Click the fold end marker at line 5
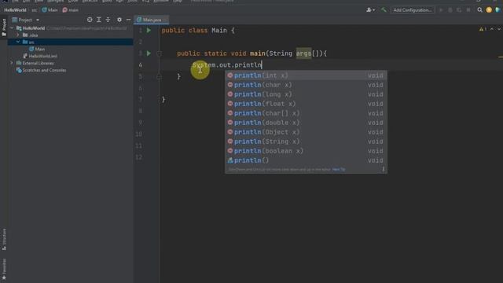 click(x=159, y=77)
